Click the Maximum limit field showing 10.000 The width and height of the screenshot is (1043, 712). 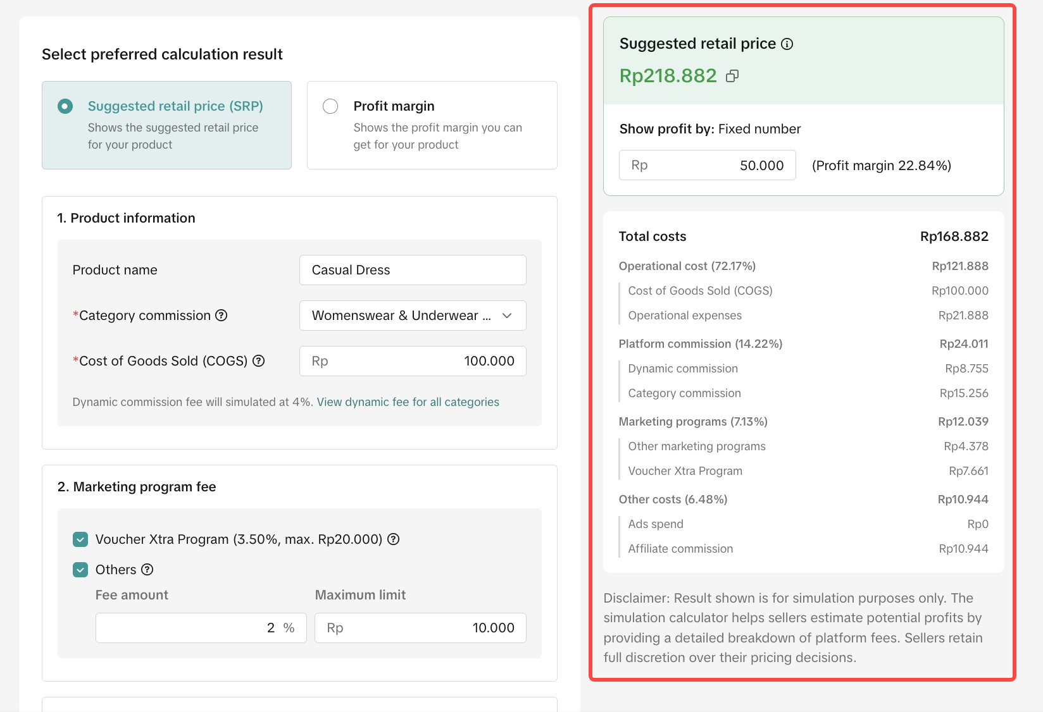tap(420, 628)
